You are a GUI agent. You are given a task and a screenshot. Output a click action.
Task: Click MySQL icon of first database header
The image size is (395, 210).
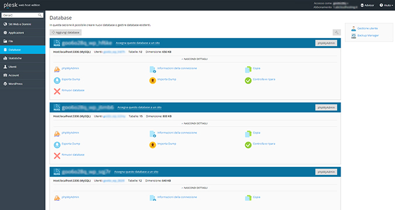pyautogui.click(x=57, y=43)
